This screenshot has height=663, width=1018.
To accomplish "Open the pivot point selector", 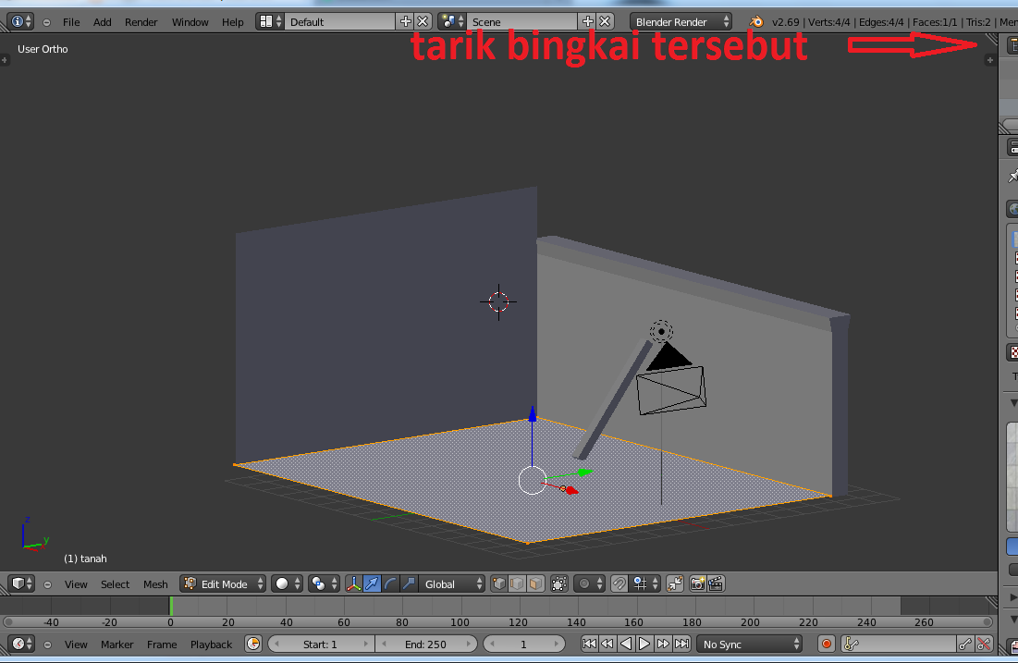I will [x=324, y=583].
